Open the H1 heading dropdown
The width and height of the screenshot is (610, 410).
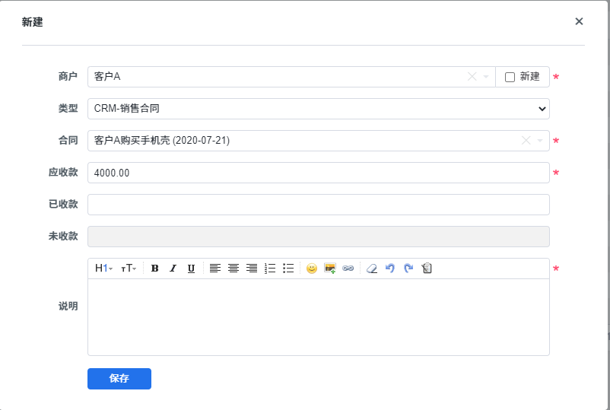(103, 269)
